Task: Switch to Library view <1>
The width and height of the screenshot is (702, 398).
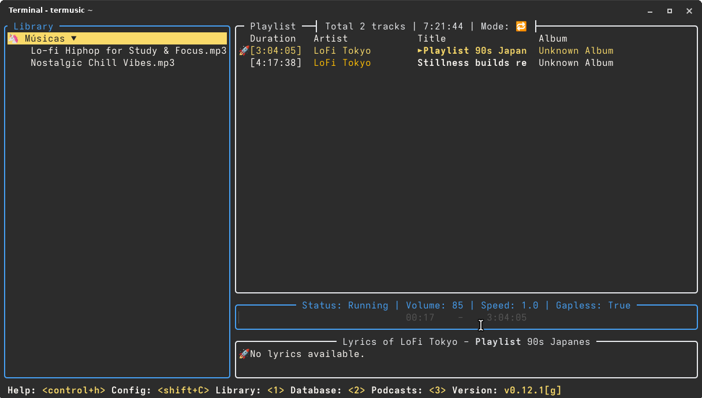Action: point(275,390)
